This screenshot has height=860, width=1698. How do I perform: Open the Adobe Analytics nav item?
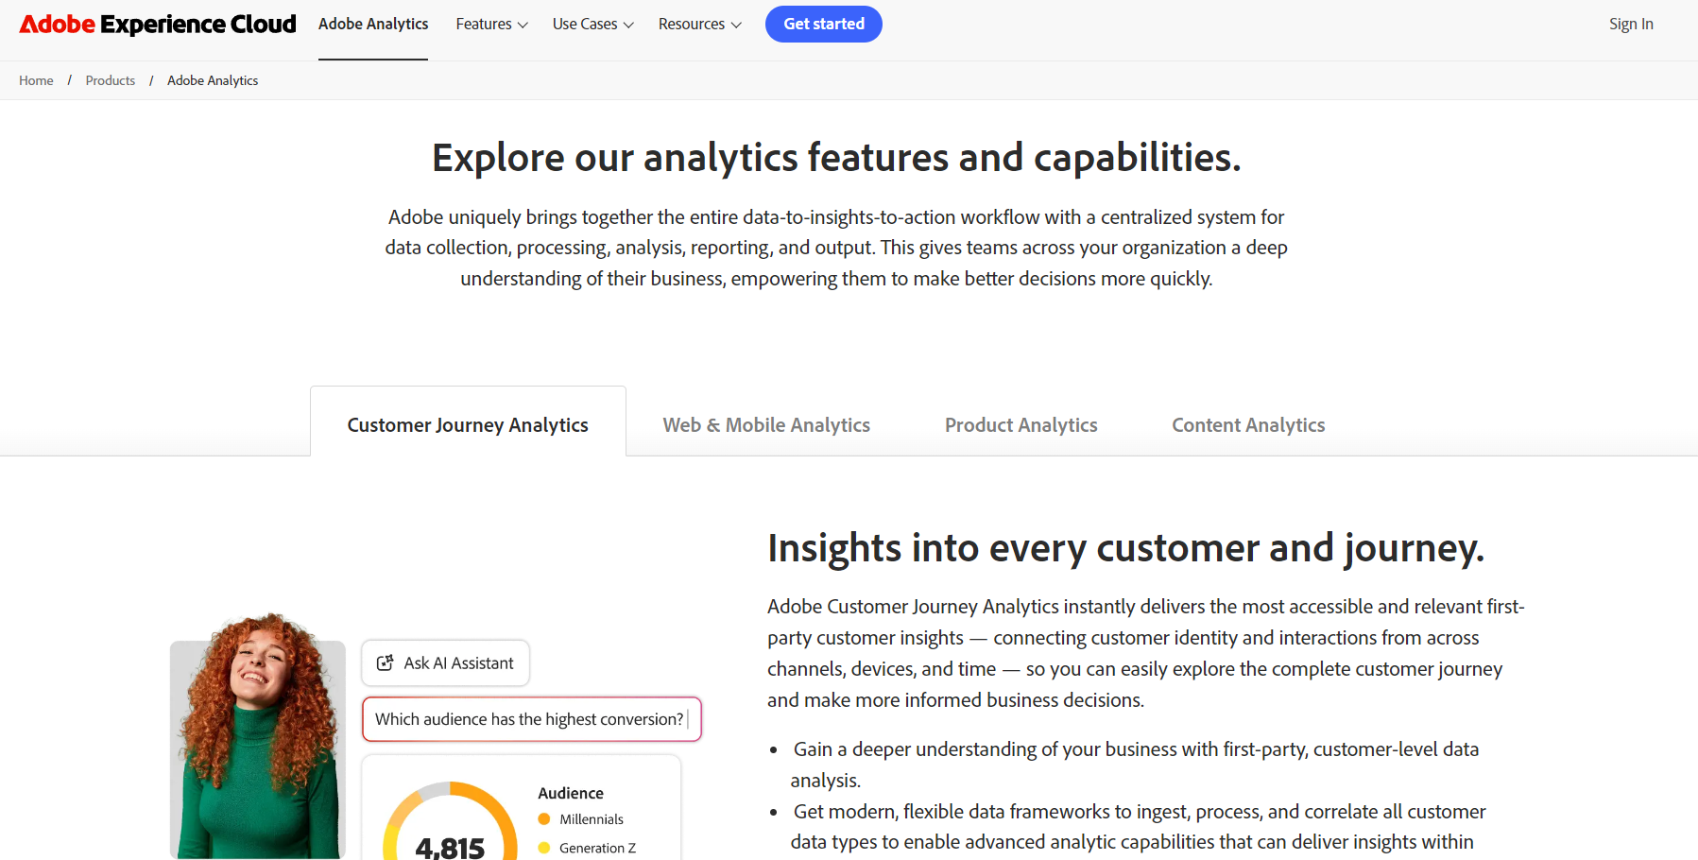(373, 24)
